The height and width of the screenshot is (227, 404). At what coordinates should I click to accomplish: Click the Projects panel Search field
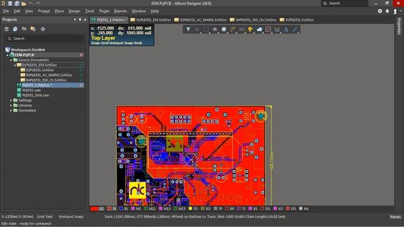click(44, 38)
